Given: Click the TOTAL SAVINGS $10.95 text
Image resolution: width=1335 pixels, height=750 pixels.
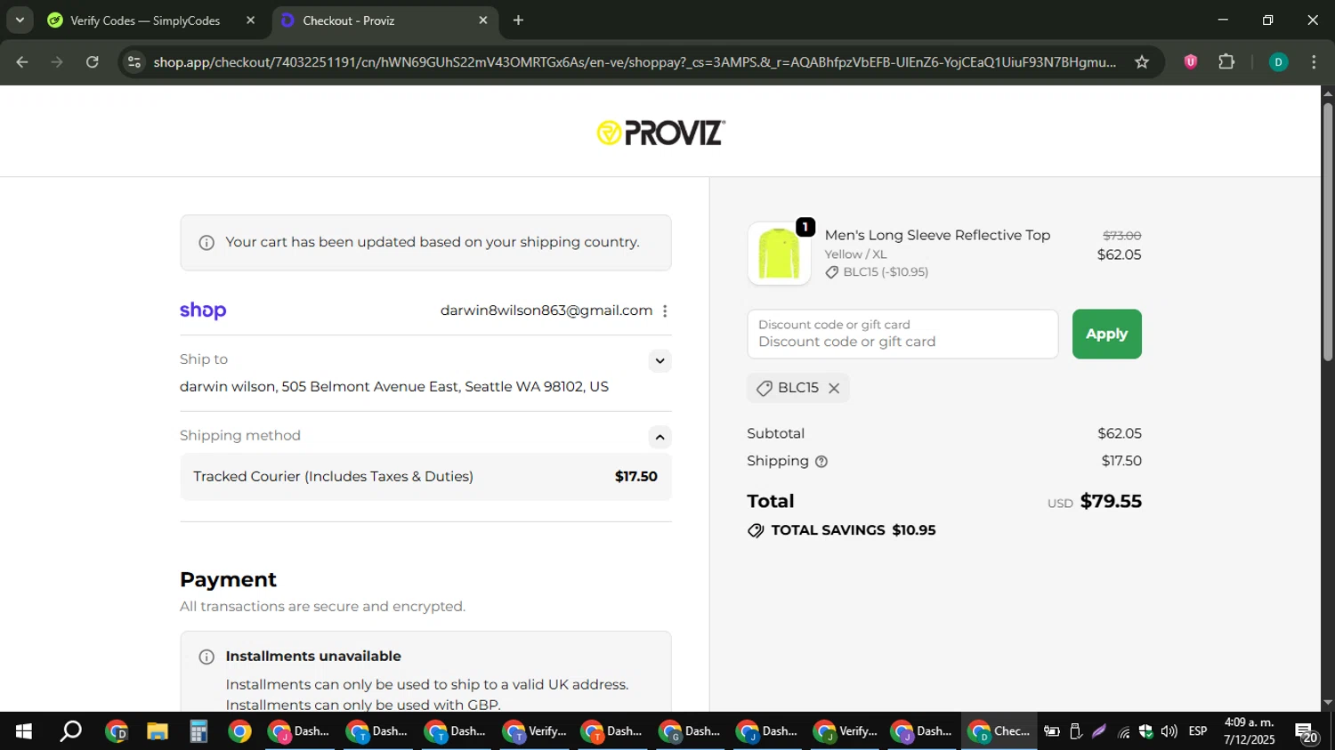Looking at the screenshot, I should click(853, 530).
